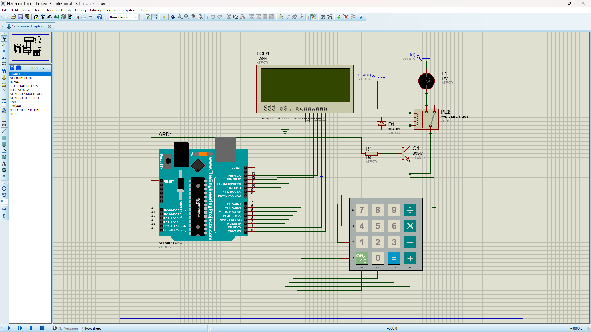Select the Terminals Mode tool
Viewport: 591px width, 332px height.
4,85
